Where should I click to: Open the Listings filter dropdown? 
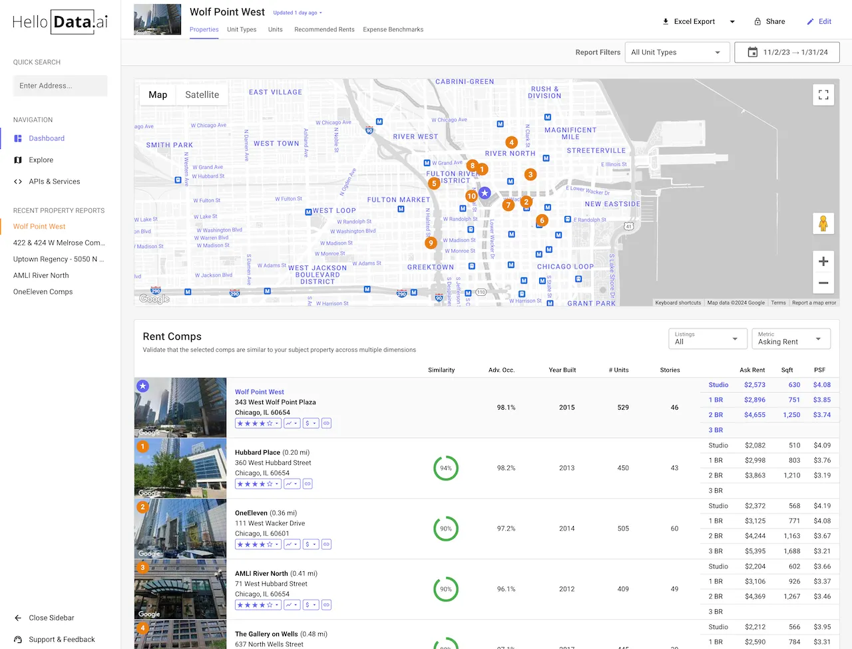(x=708, y=338)
